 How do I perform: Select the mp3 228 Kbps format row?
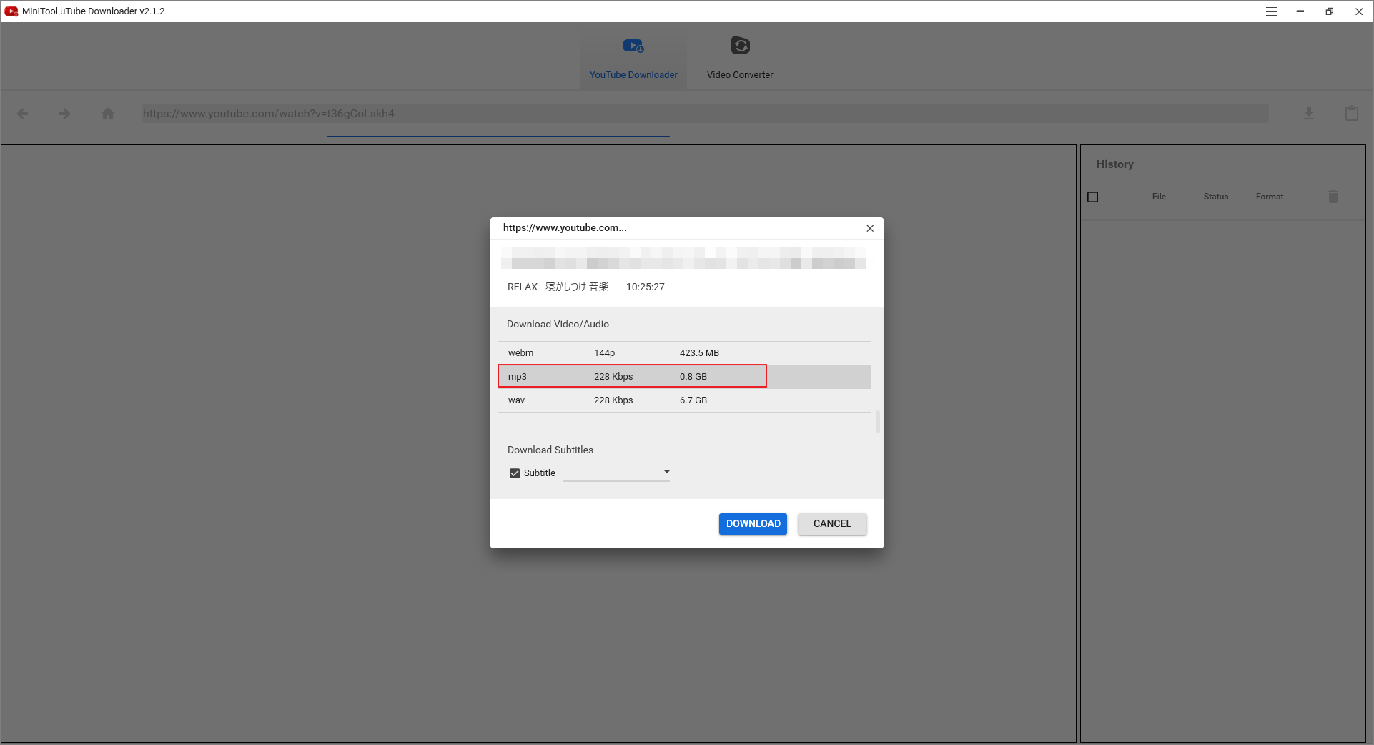[x=685, y=377]
